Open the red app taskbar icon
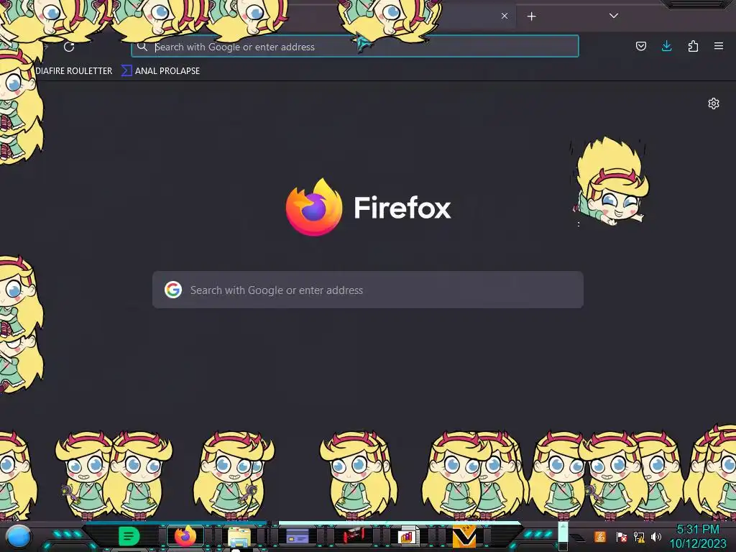736x552 pixels. [x=353, y=535]
